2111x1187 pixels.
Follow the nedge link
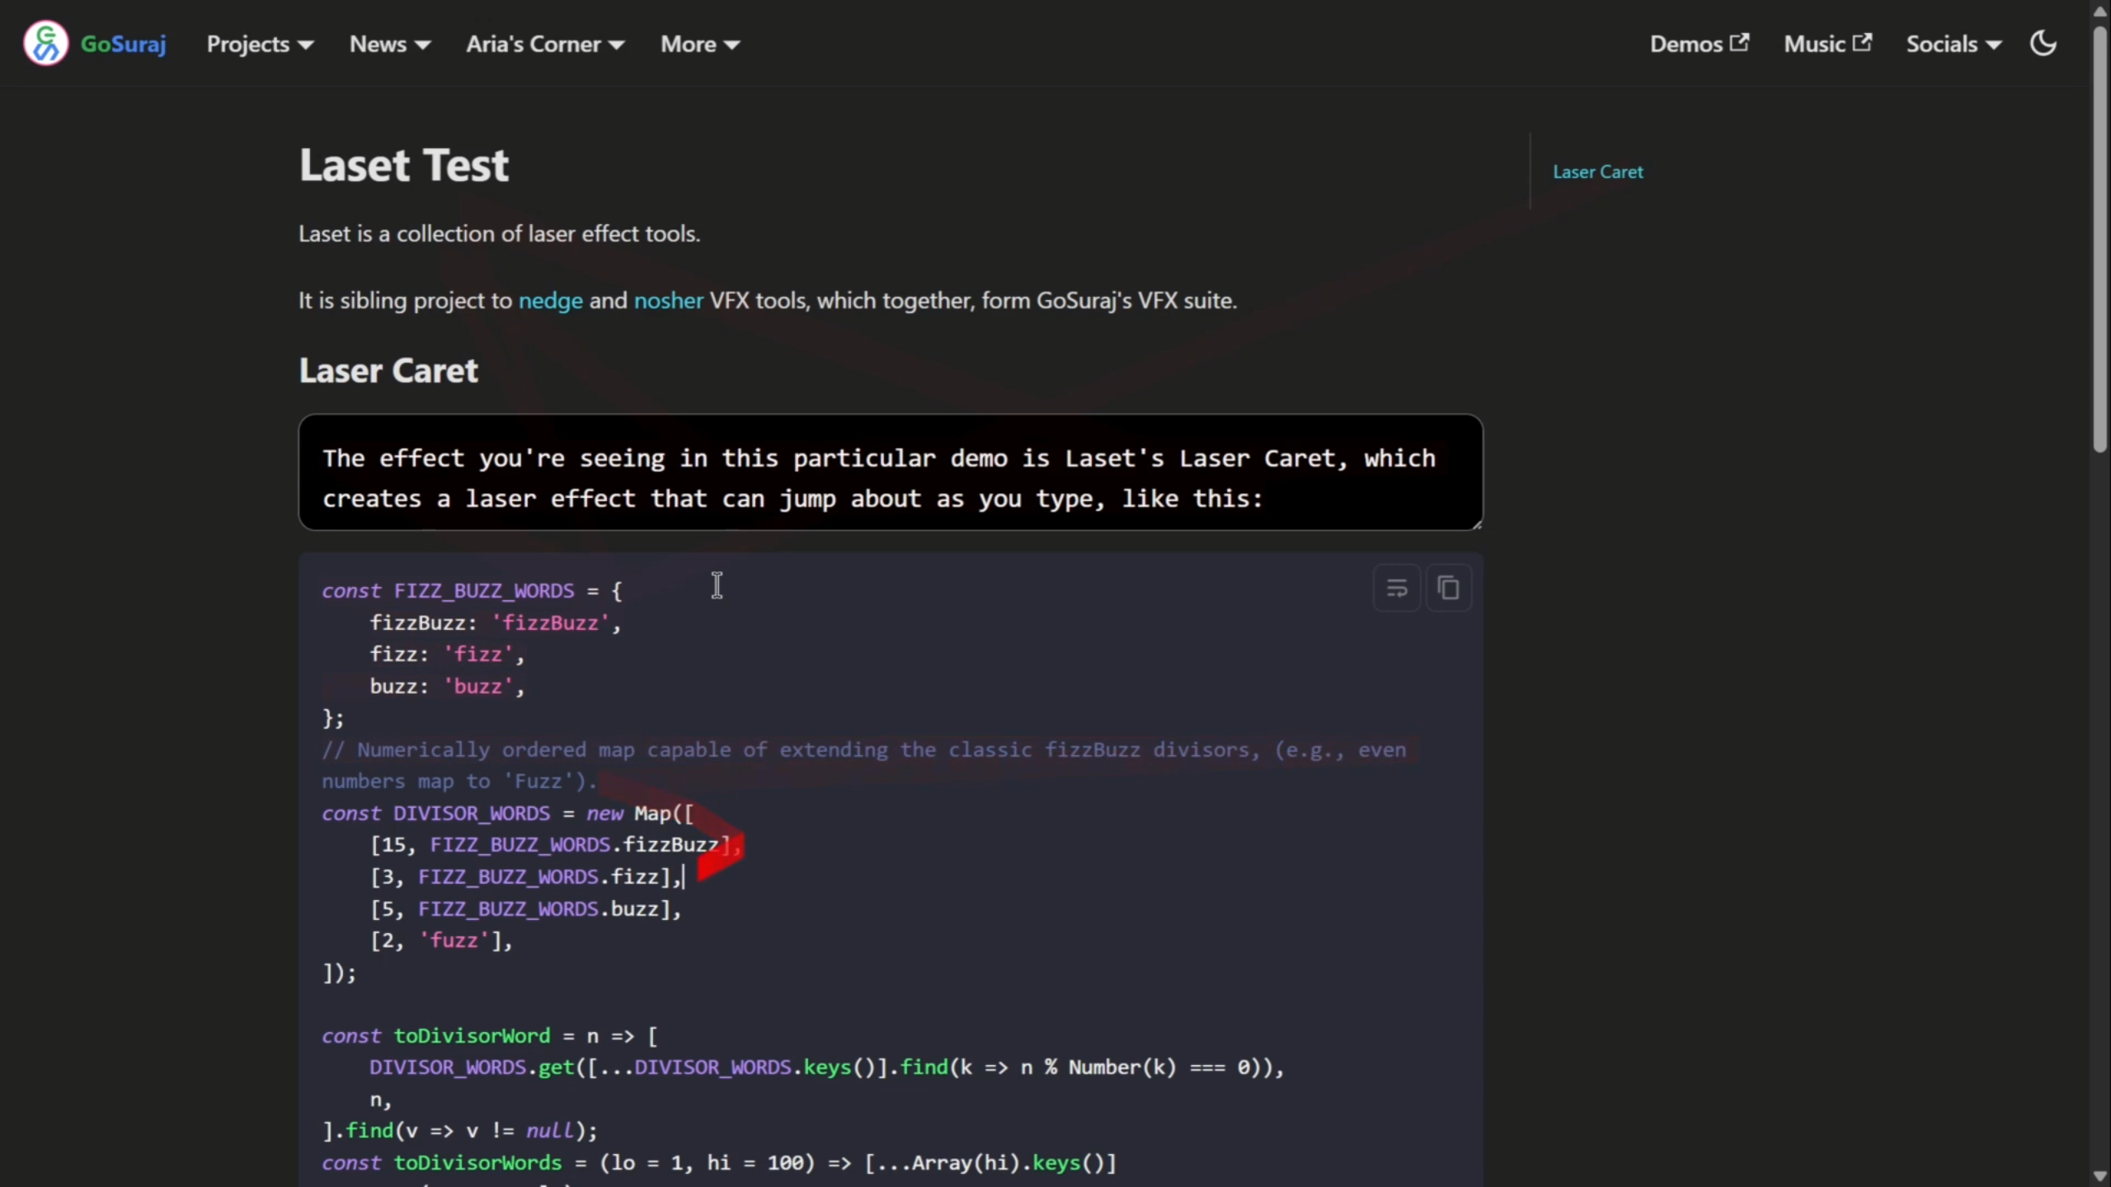click(550, 301)
